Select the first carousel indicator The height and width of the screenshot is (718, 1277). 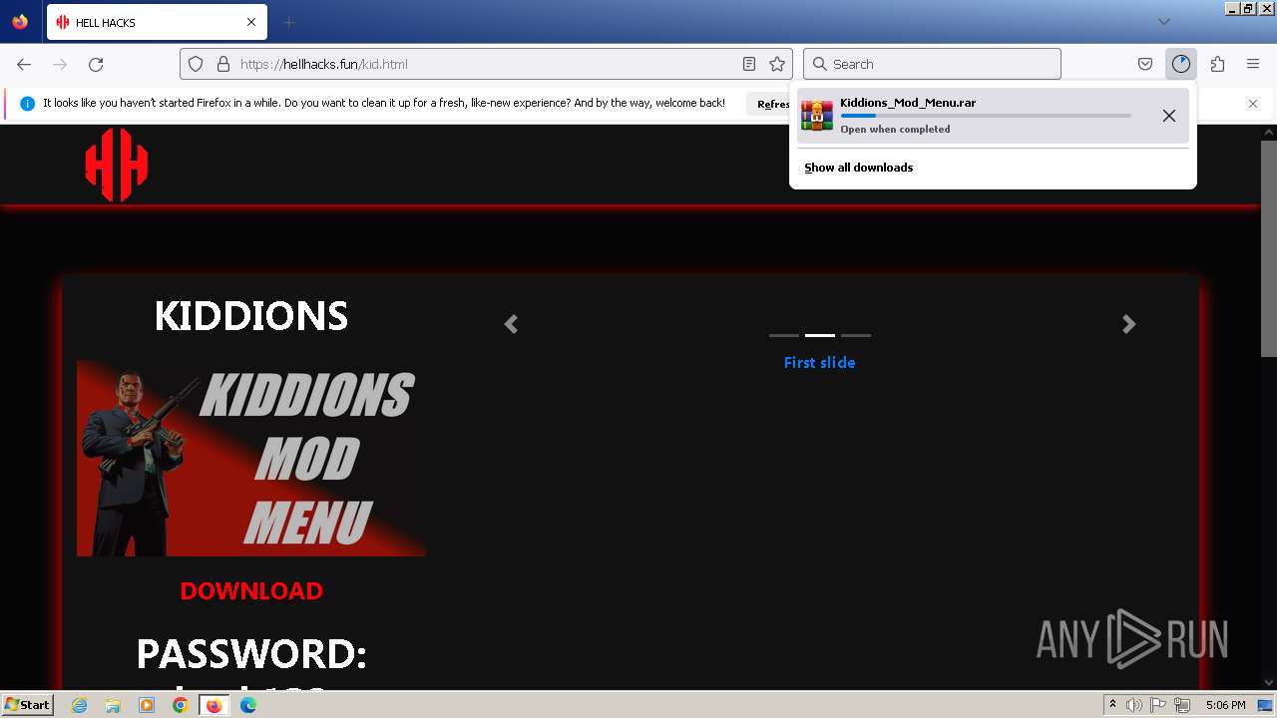pyautogui.click(x=784, y=335)
